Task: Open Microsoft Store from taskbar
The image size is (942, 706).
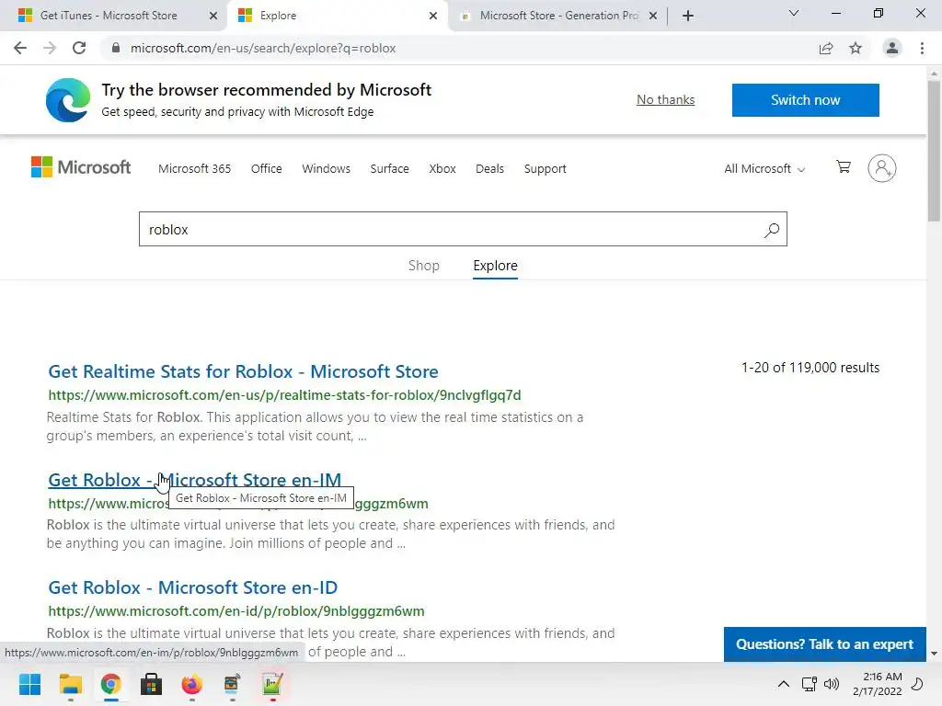Action: (151, 684)
